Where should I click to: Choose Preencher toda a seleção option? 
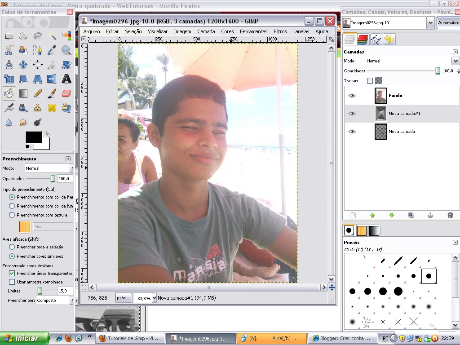click(x=12, y=247)
